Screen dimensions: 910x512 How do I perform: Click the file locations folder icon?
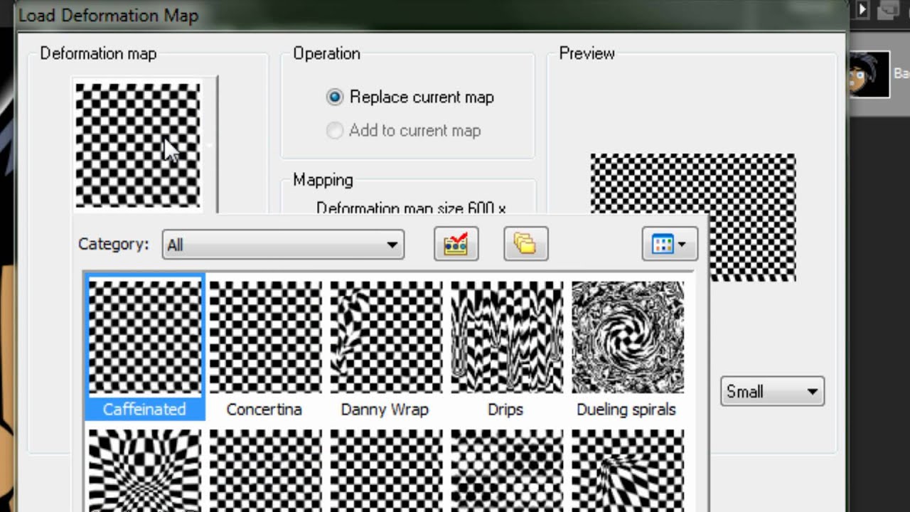[525, 244]
